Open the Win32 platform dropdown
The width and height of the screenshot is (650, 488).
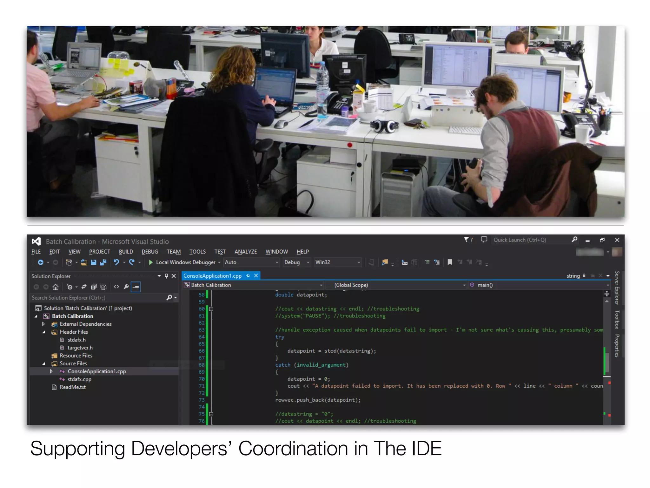359,262
